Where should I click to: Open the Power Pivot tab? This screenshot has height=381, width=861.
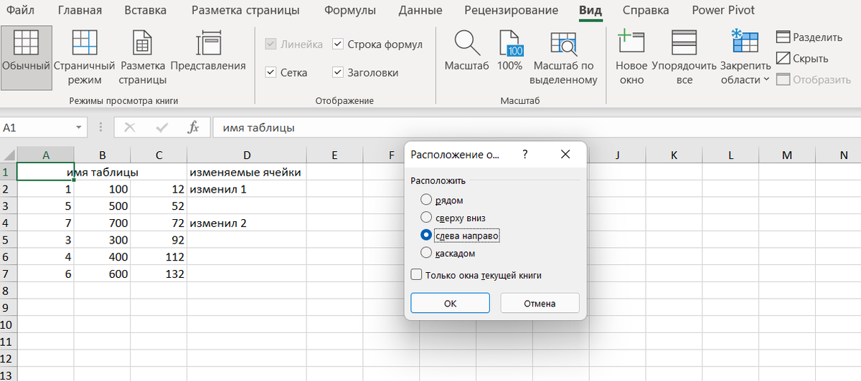723,10
